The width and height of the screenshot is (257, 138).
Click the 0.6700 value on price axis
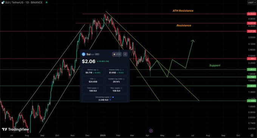pos(252,129)
